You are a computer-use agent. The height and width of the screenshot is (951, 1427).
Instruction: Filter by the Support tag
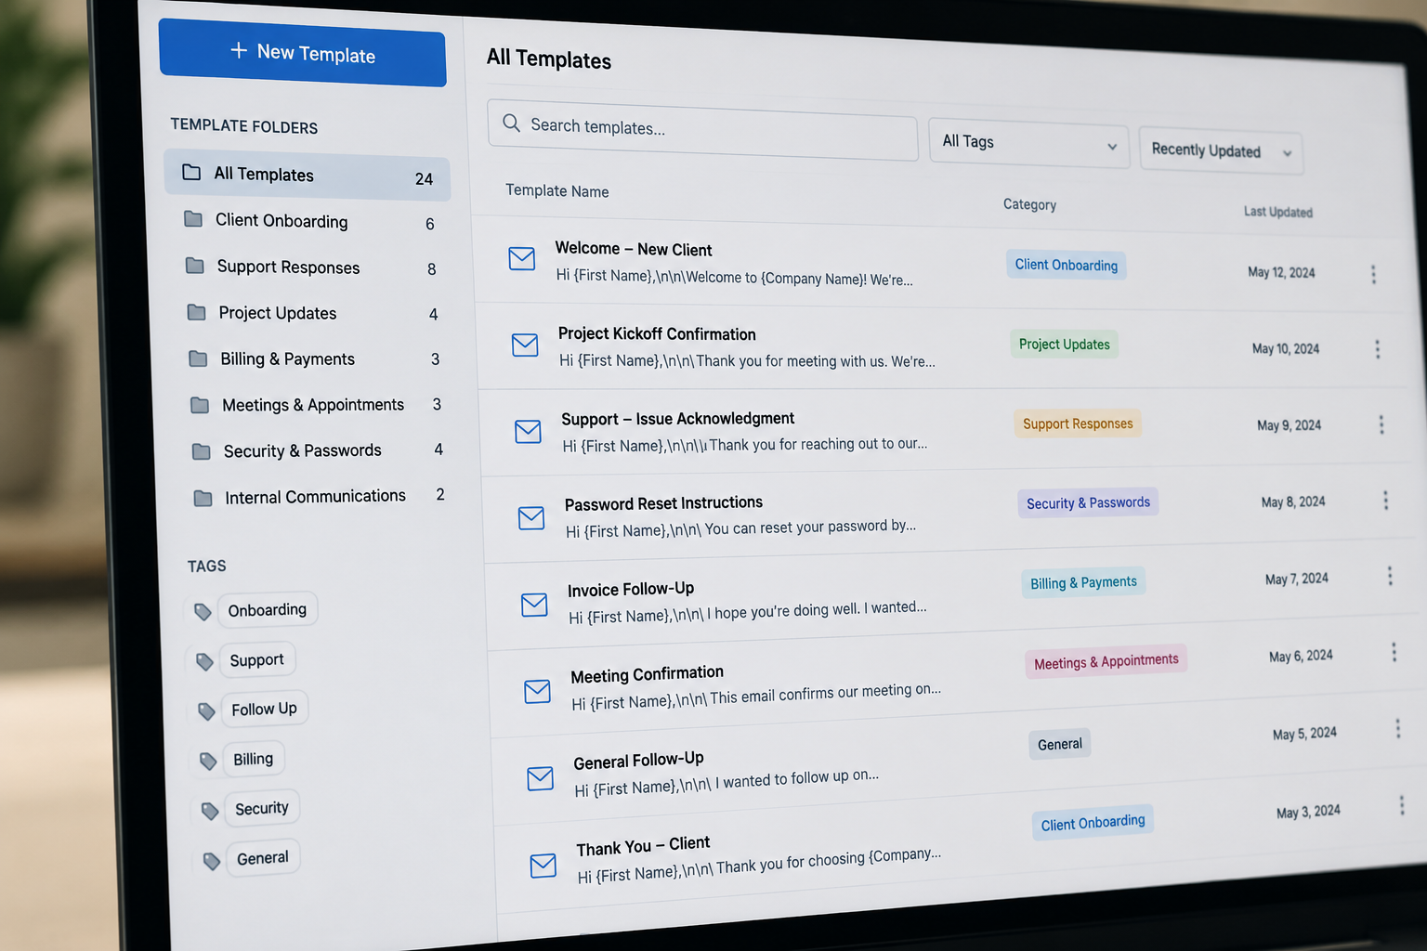[x=257, y=659]
